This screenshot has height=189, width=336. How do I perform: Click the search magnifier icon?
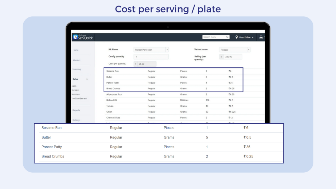coord(227,37)
